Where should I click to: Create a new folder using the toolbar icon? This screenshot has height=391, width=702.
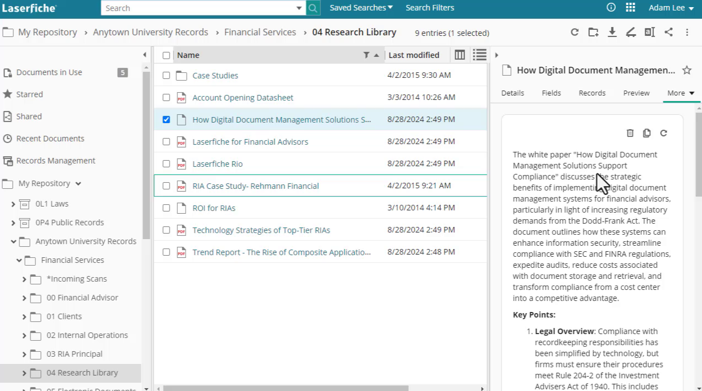click(x=593, y=33)
